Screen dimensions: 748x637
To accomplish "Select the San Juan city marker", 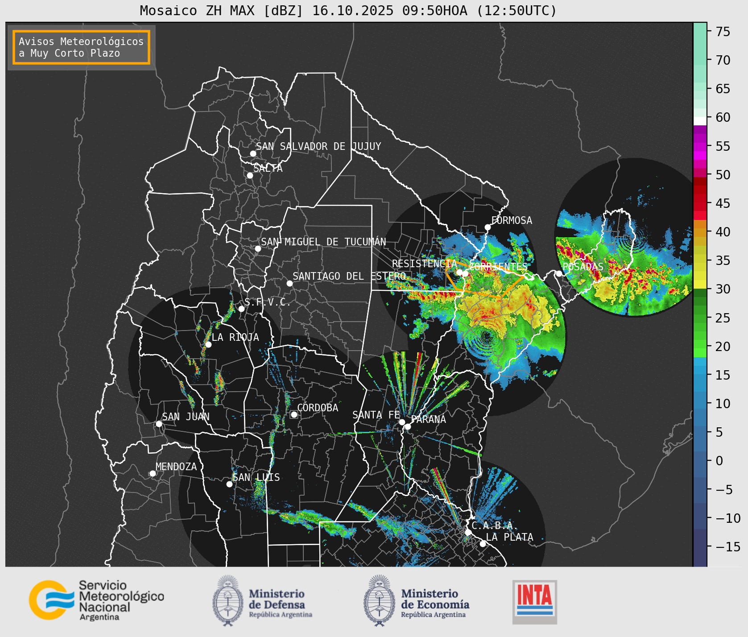I will coord(159,424).
